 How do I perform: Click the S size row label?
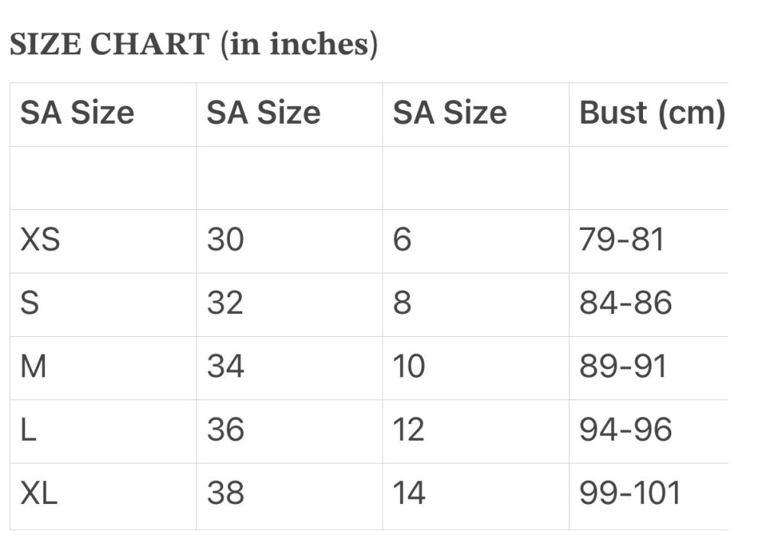click(x=30, y=303)
